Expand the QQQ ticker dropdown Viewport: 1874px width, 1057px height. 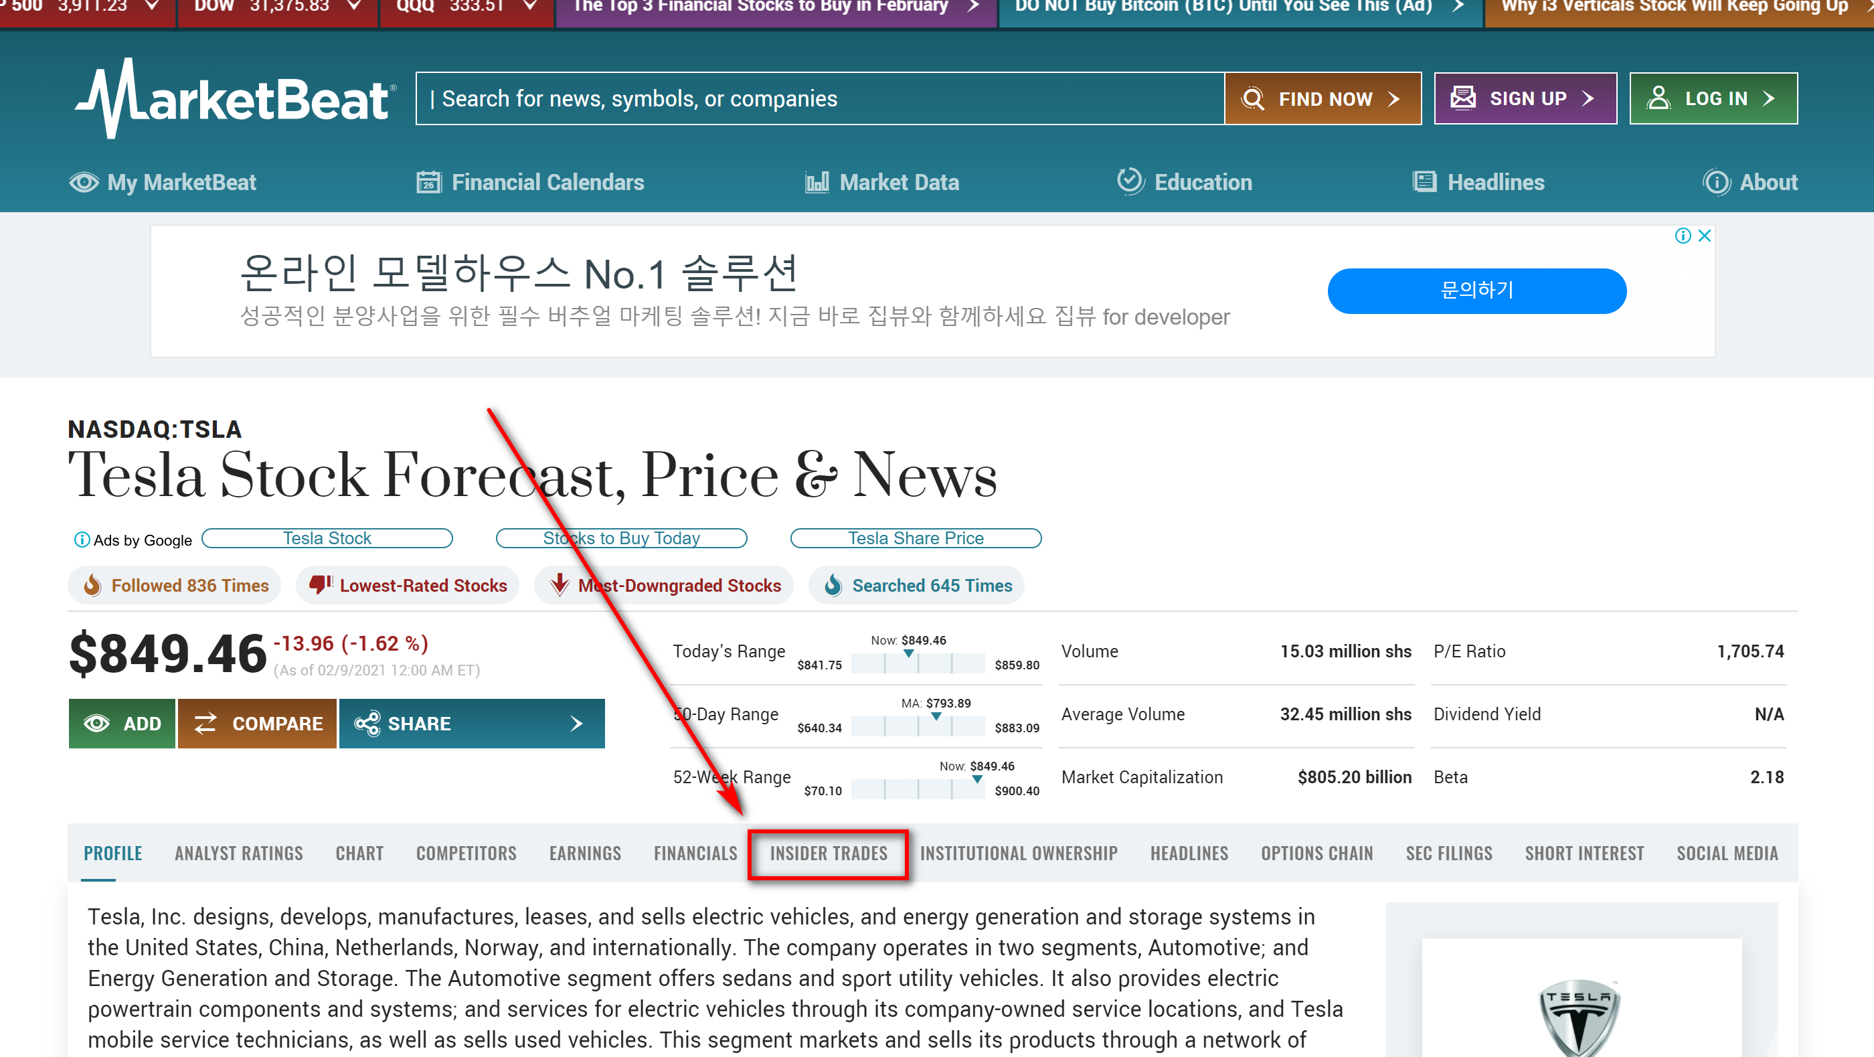pyautogui.click(x=531, y=6)
